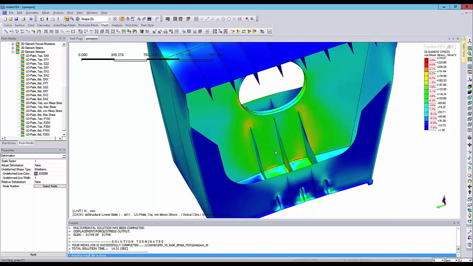The height and width of the screenshot is (266, 473).
Task: Select LO-Plate, Top, SYY result
Action: tap(37, 59)
